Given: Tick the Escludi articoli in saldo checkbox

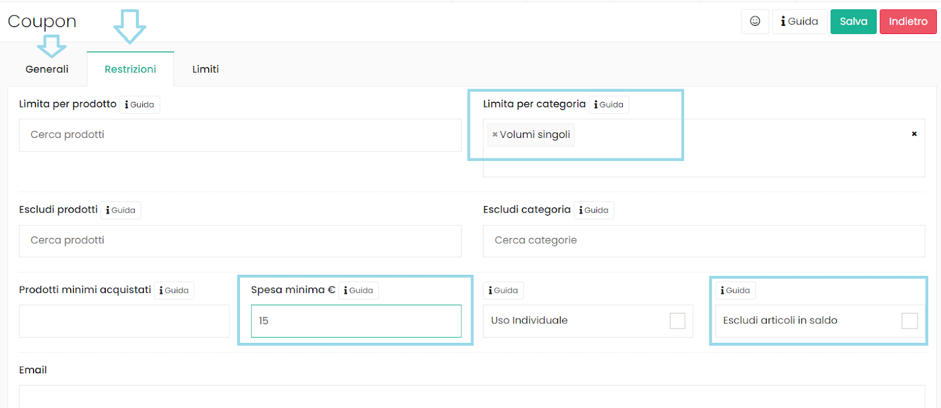Looking at the screenshot, I should (x=909, y=321).
